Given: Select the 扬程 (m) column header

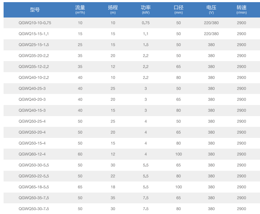Looking at the screenshot, I should [x=113, y=9].
